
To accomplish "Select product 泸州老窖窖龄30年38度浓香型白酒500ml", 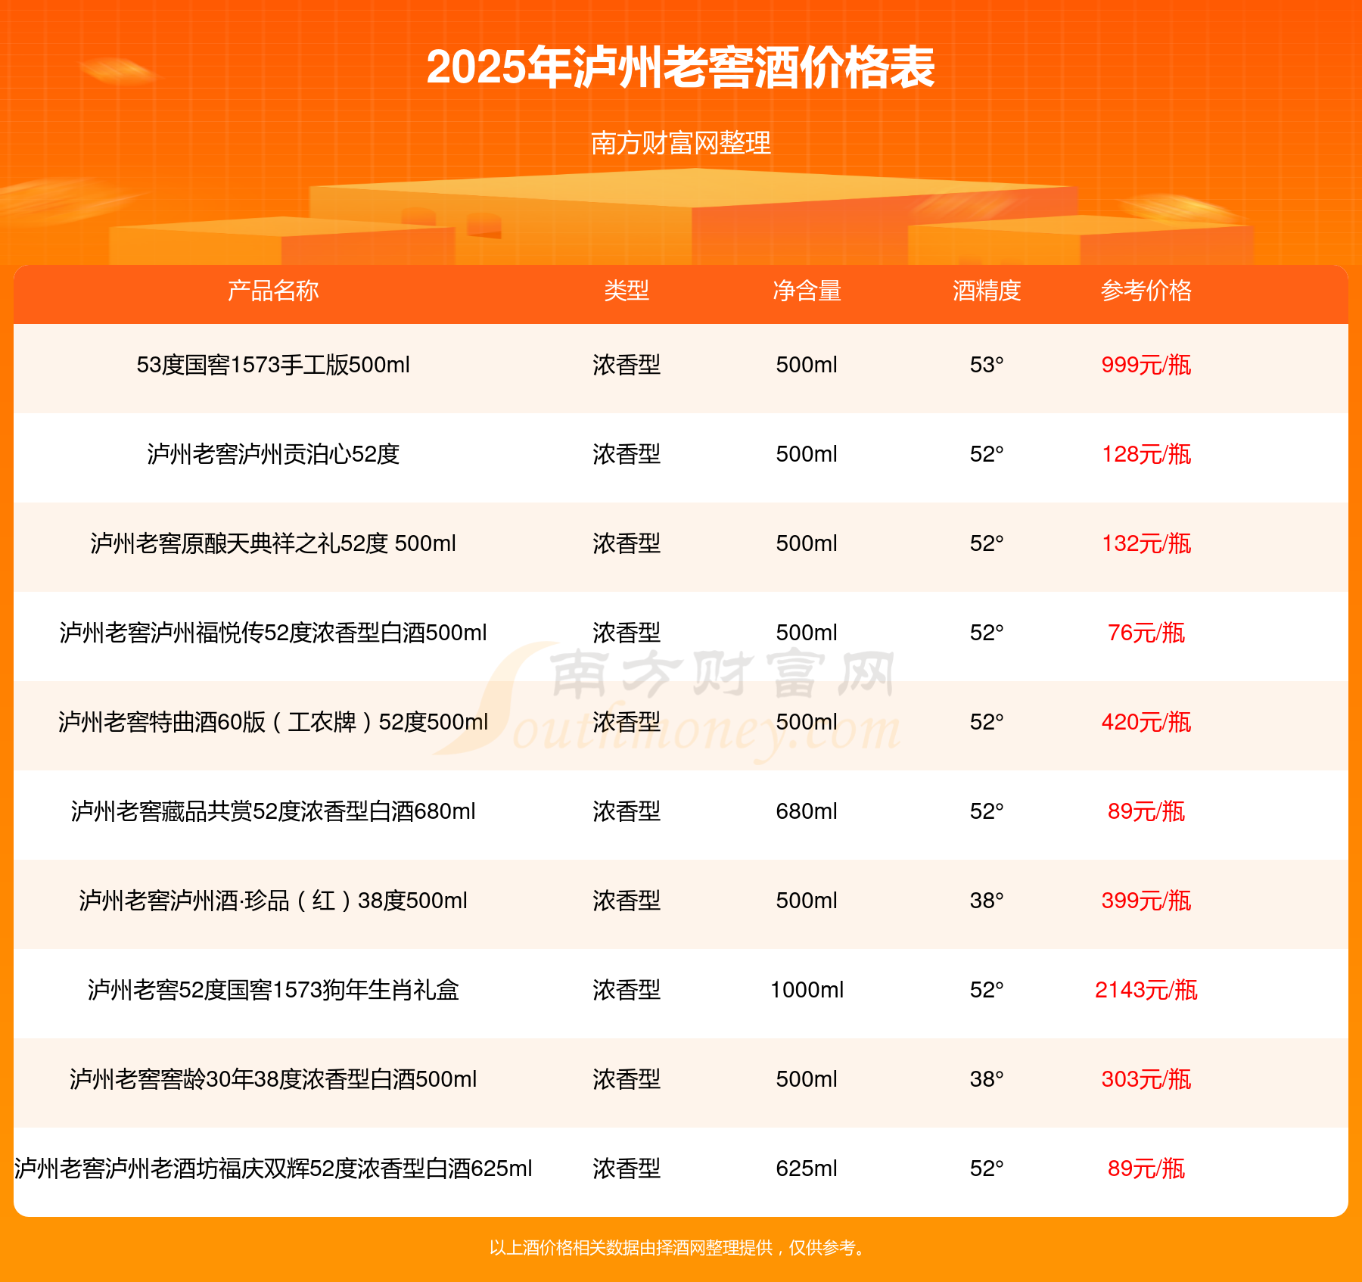I will (x=273, y=1079).
